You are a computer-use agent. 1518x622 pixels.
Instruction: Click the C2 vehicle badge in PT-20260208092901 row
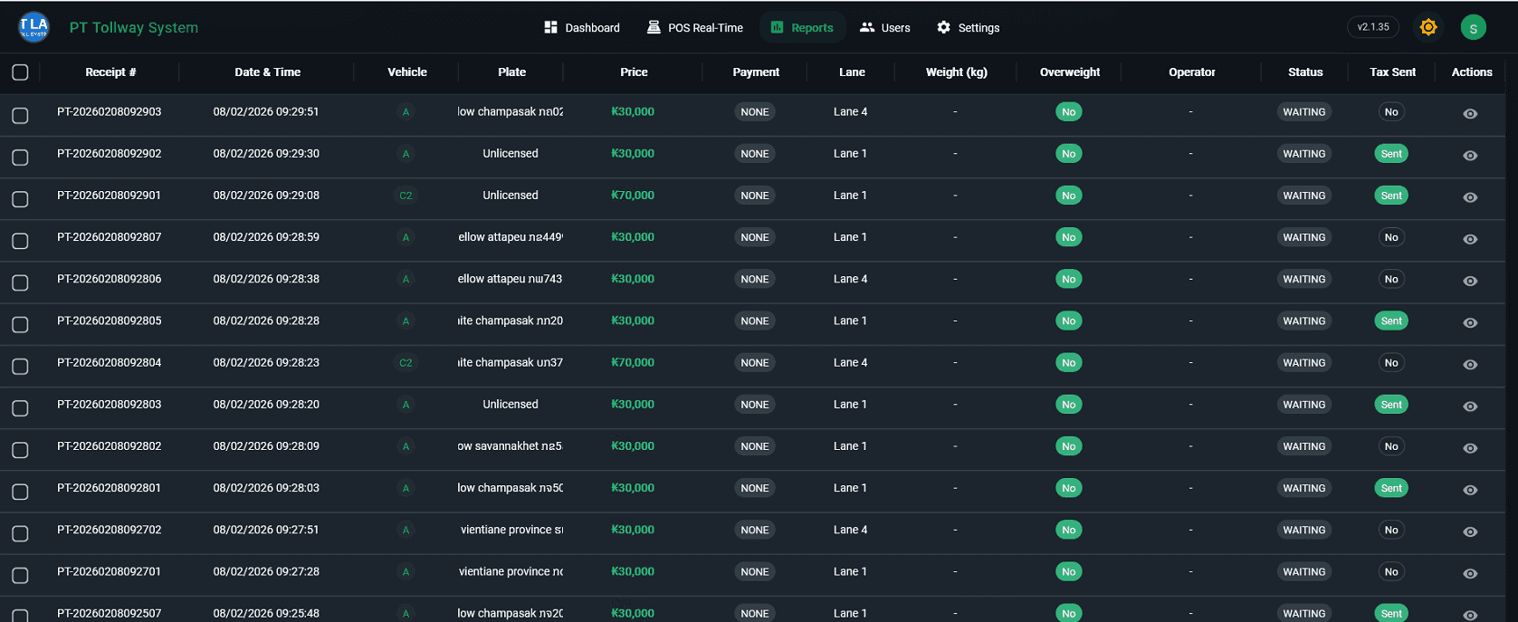[406, 196]
